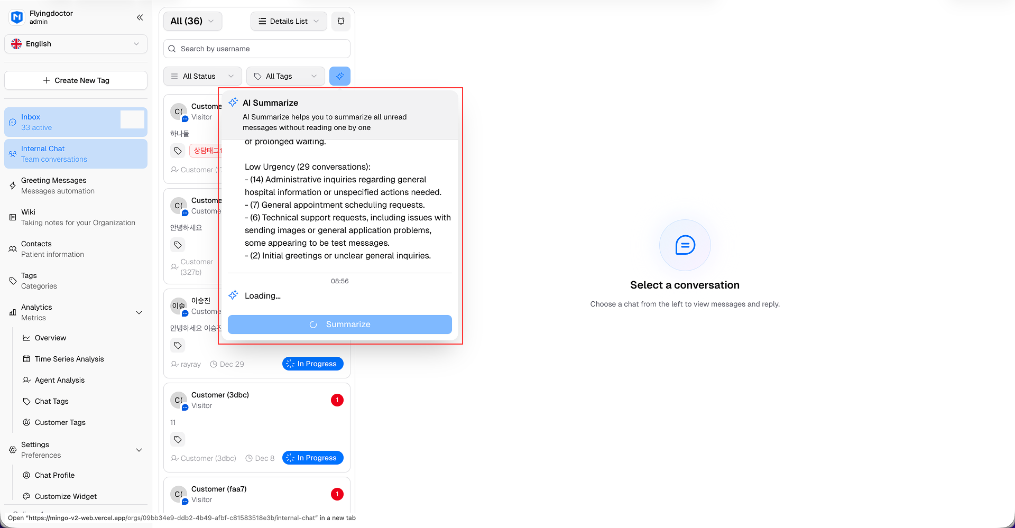Collapse the Analytics Metrics section
The height and width of the screenshot is (528, 1015).
click(139, 312)
